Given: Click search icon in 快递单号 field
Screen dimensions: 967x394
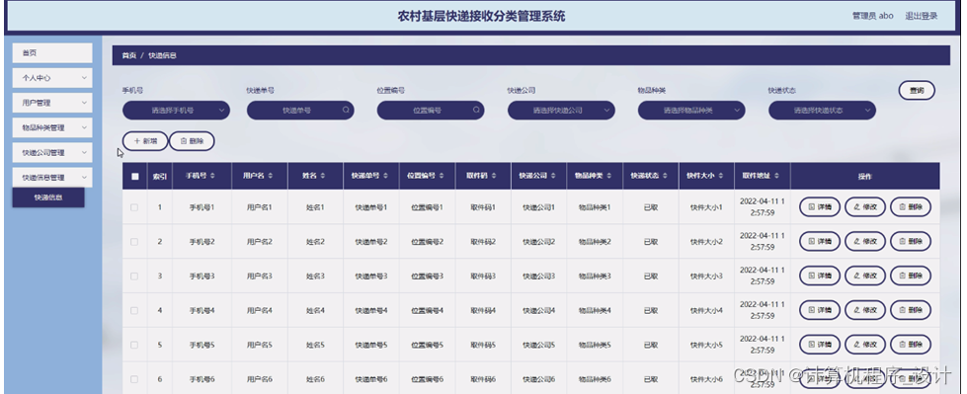Looking at the screenshot, I should pyautogui.click(x=346, y=111).
